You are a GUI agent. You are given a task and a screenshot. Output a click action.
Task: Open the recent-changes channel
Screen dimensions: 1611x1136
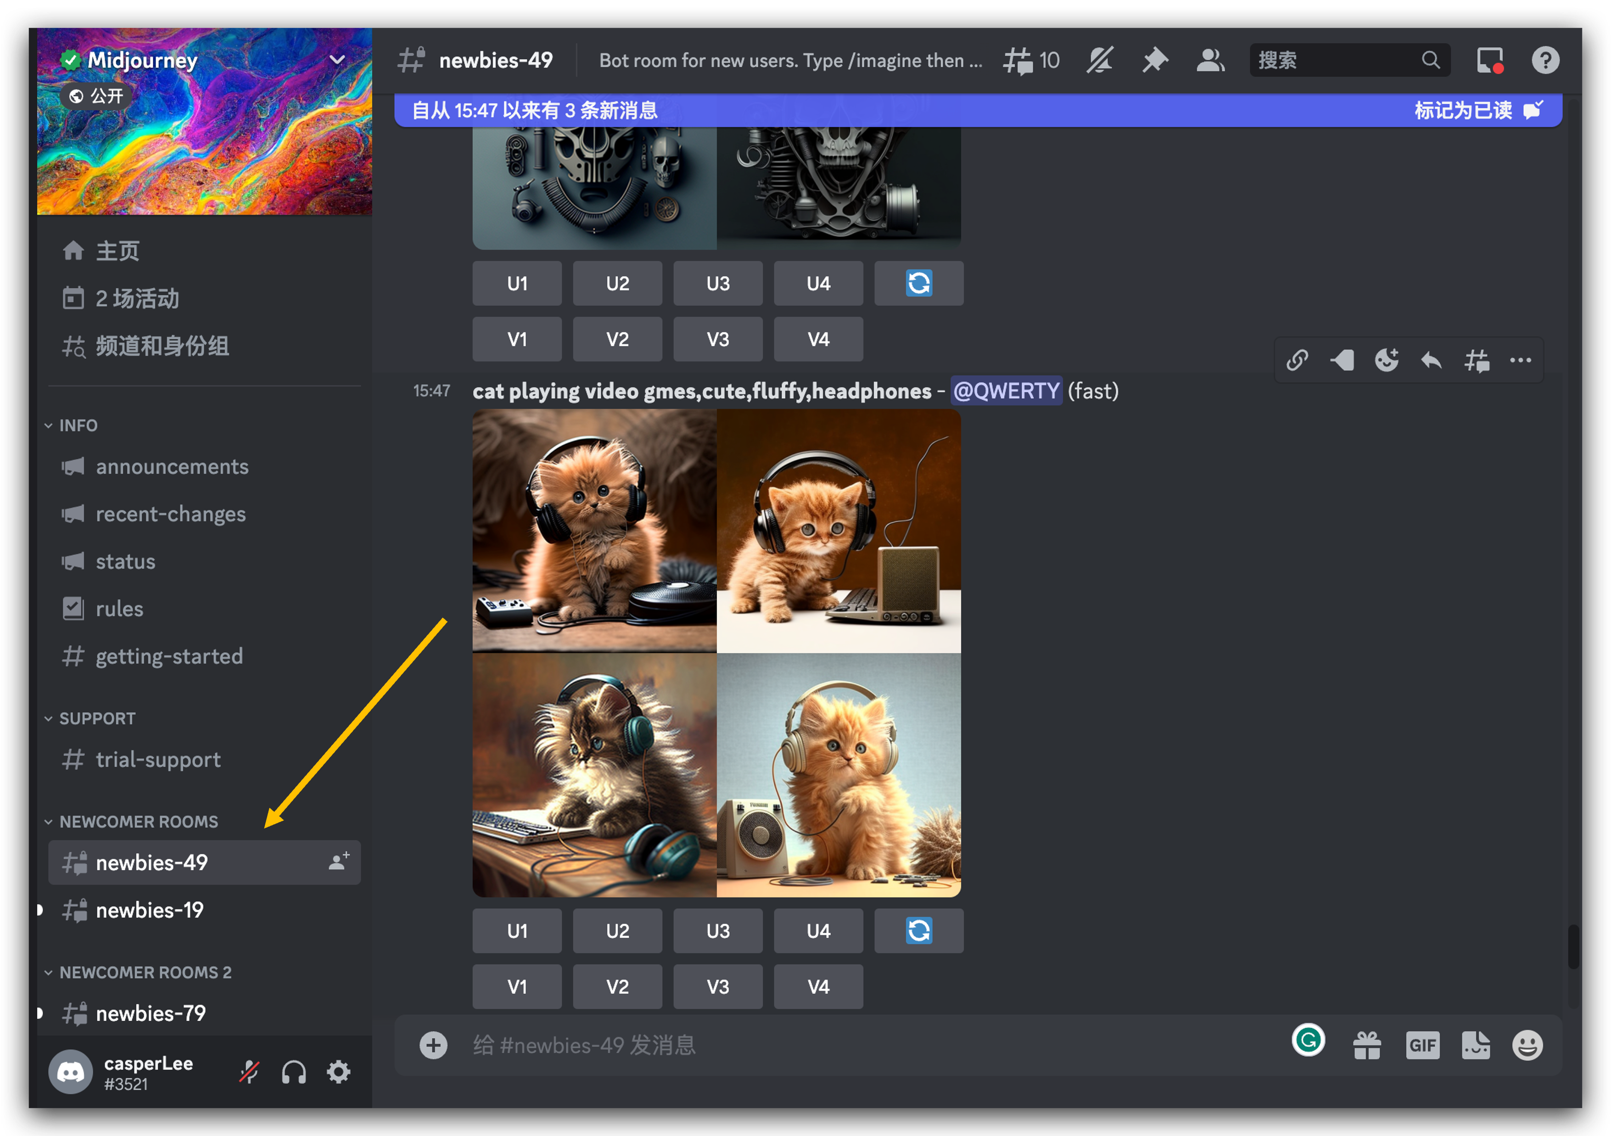tap(204, 515)
